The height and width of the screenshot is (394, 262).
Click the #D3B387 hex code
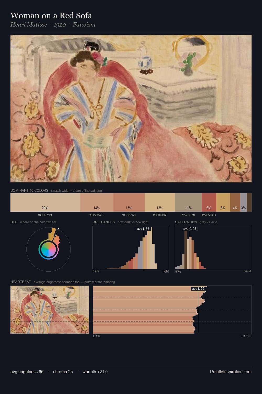160,215
